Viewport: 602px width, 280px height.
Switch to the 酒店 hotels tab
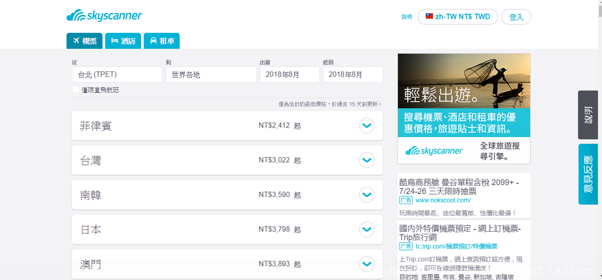coord(123,41)
